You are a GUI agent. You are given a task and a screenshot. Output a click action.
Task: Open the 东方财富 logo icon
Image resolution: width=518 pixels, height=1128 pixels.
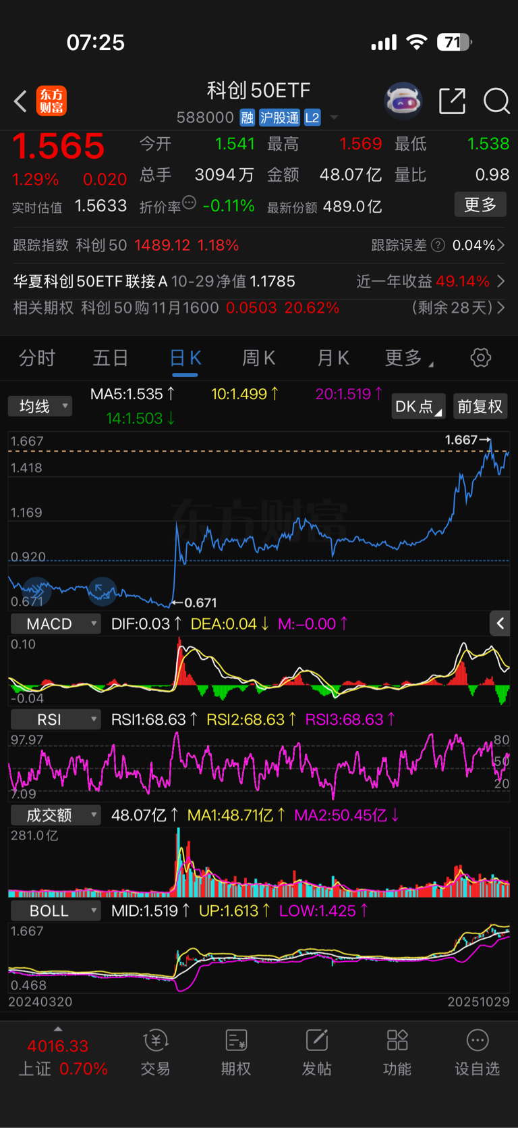click(51, 101)
